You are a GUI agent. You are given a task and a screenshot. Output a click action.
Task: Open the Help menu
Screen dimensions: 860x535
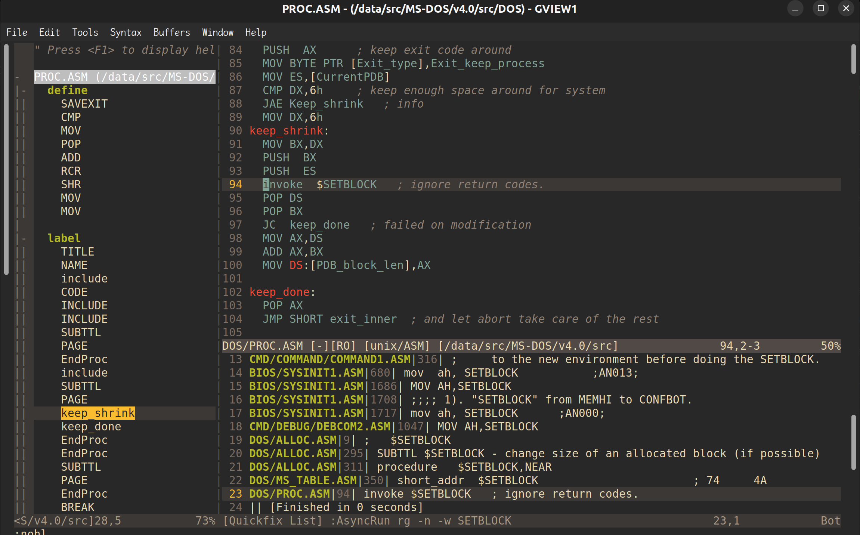(x=256, y=33)
